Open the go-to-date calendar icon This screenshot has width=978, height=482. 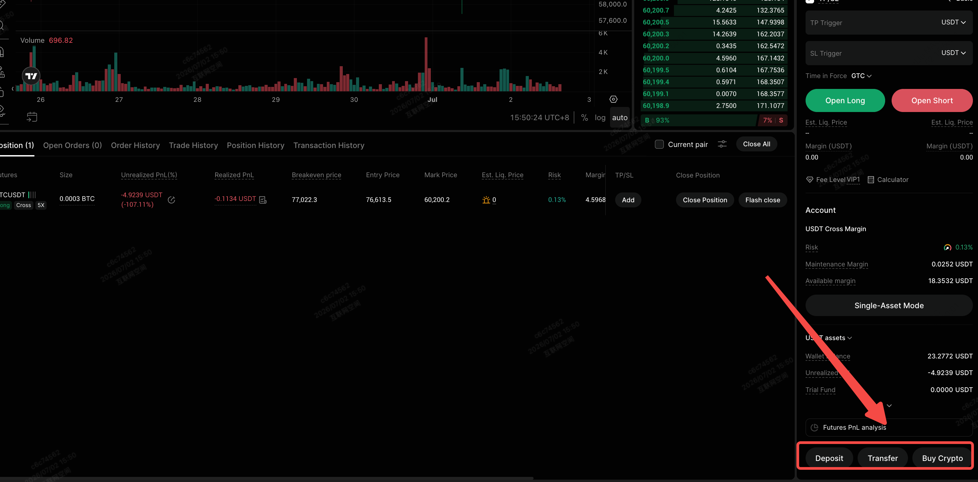point(32,117)
